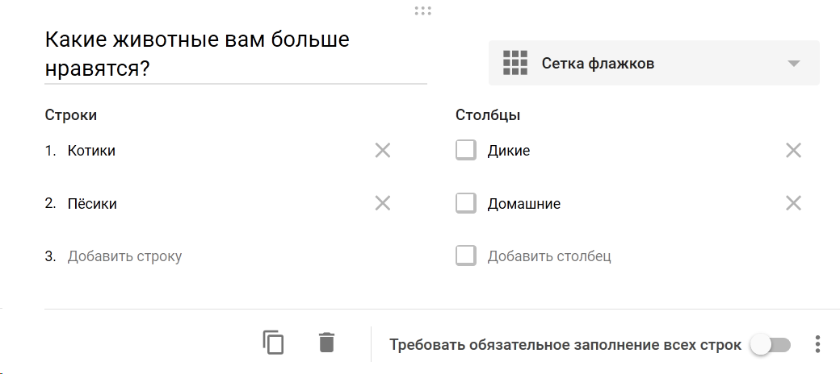Image resolution: width=840 pixels, height=374 pixels.
Task: Open the Сетка флажков question type dropdown
Action: [x=653, y=63]
